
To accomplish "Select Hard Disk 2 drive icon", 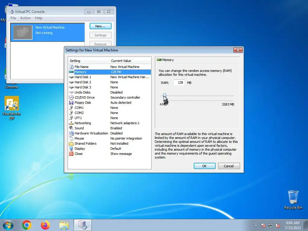I will [71, 82].
